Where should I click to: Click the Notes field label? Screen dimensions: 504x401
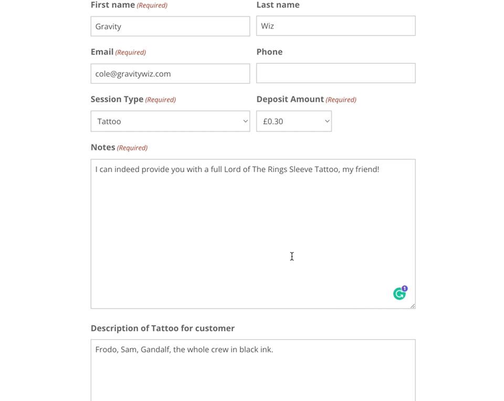click(x=103, y=147)
